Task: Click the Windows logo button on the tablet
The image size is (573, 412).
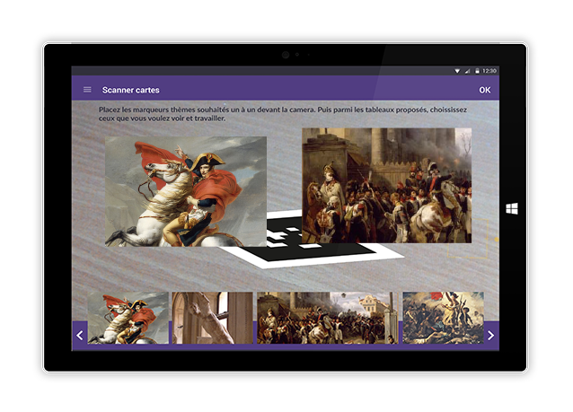Action: (512, 208)
